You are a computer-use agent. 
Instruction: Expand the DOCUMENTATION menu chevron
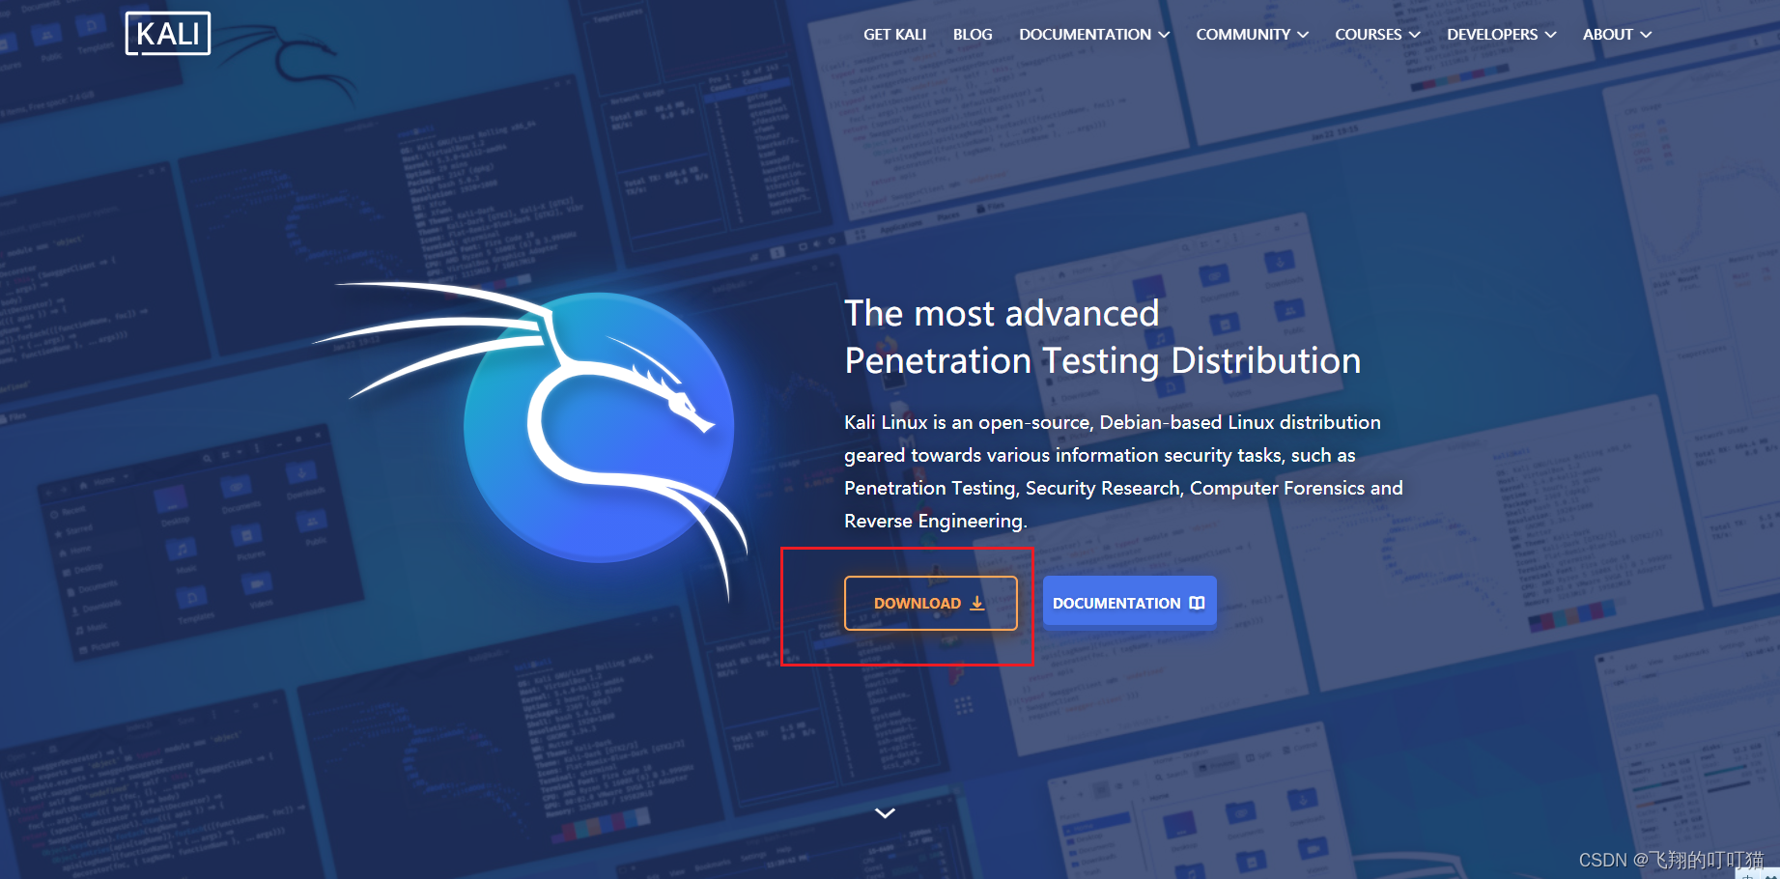[1164, 35]
